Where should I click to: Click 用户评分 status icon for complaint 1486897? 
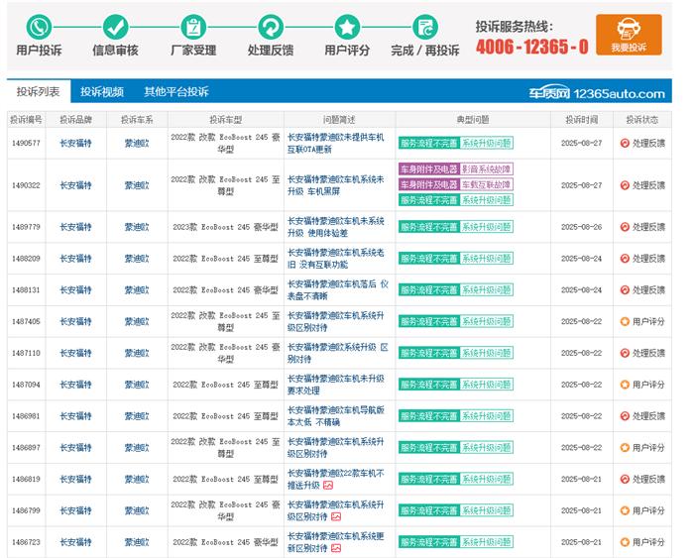click(625, 447)
